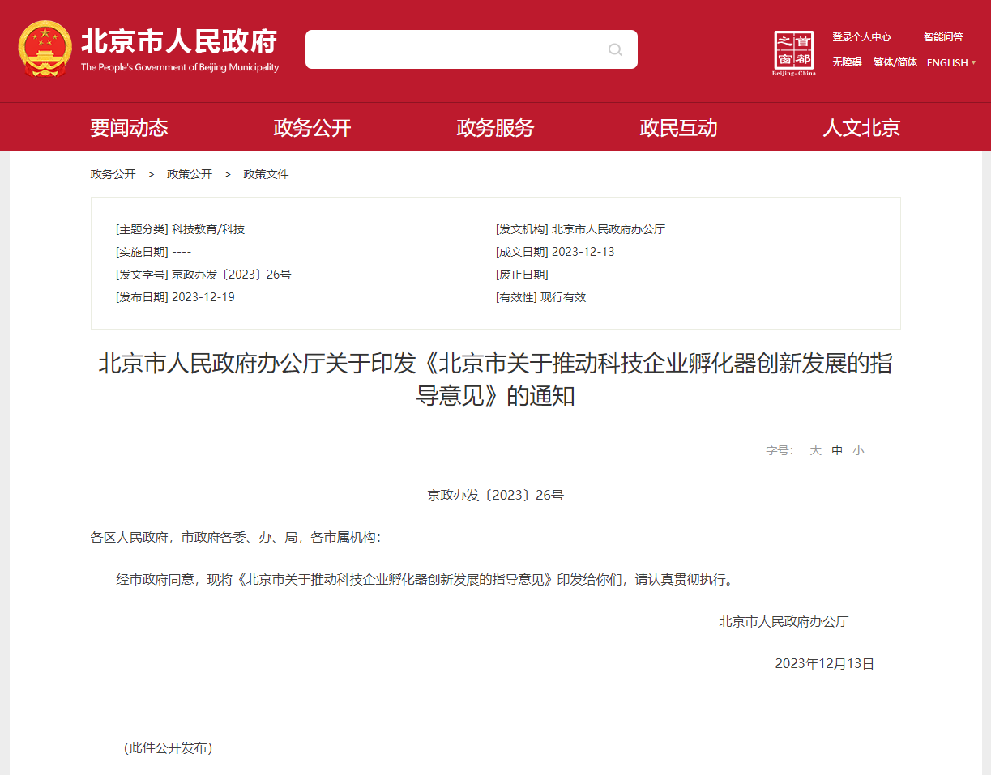Open the 政务服务 navigation menu

click(x=495, y=128)
